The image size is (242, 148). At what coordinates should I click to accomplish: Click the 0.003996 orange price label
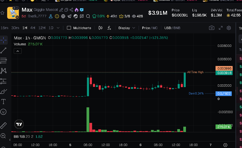click(224, 68)
